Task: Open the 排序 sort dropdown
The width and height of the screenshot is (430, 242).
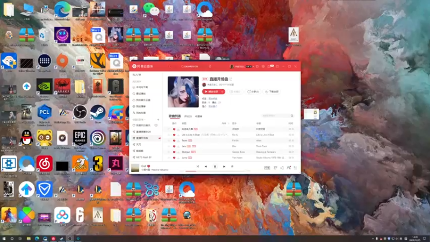Action: (x=225, y=124)
